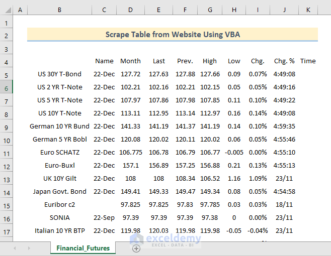Select column I header
This screenshot has width=331, height=256.
pos(258,10)
